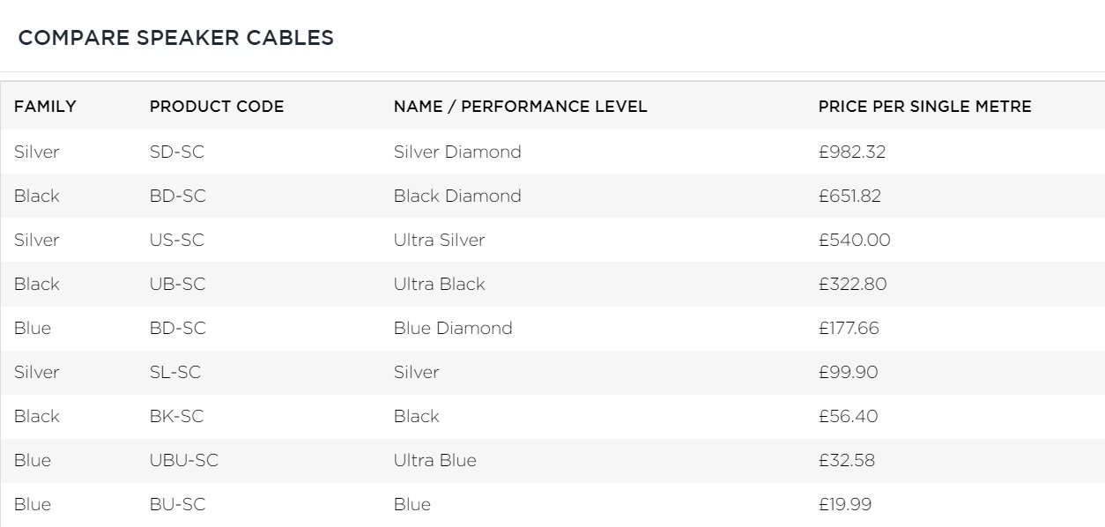Click the Black Diamond cable name
This screenshot has height=527, width=1105.
(x=457, y=196)
